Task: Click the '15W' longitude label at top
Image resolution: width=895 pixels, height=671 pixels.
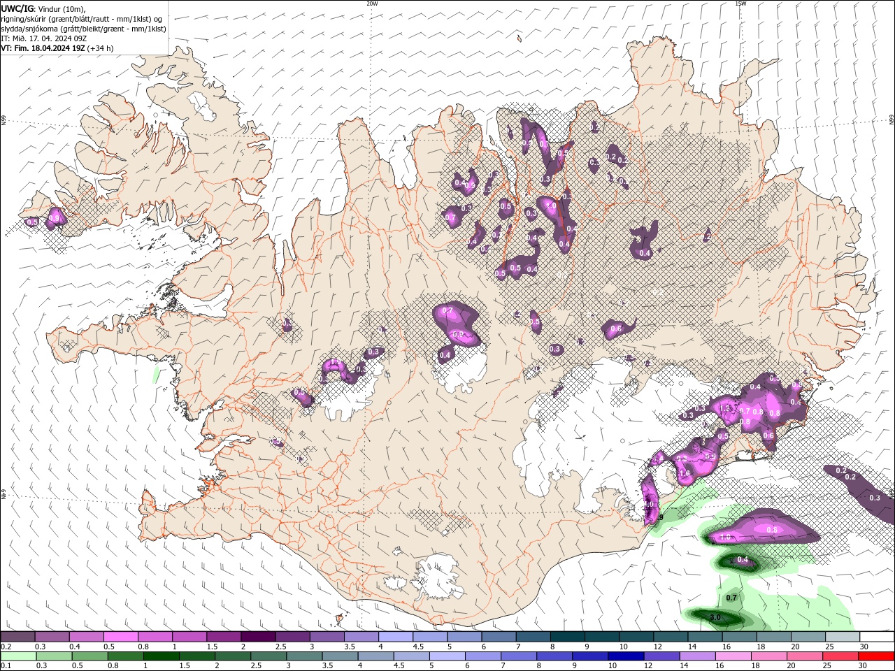Action: click(x=740, y=3)
